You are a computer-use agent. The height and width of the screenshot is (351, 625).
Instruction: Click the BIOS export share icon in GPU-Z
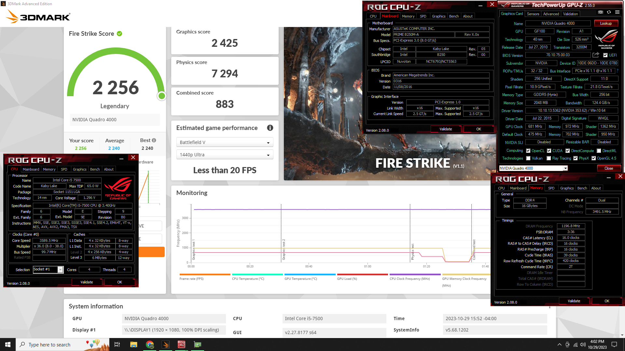(x=596, y=55)
